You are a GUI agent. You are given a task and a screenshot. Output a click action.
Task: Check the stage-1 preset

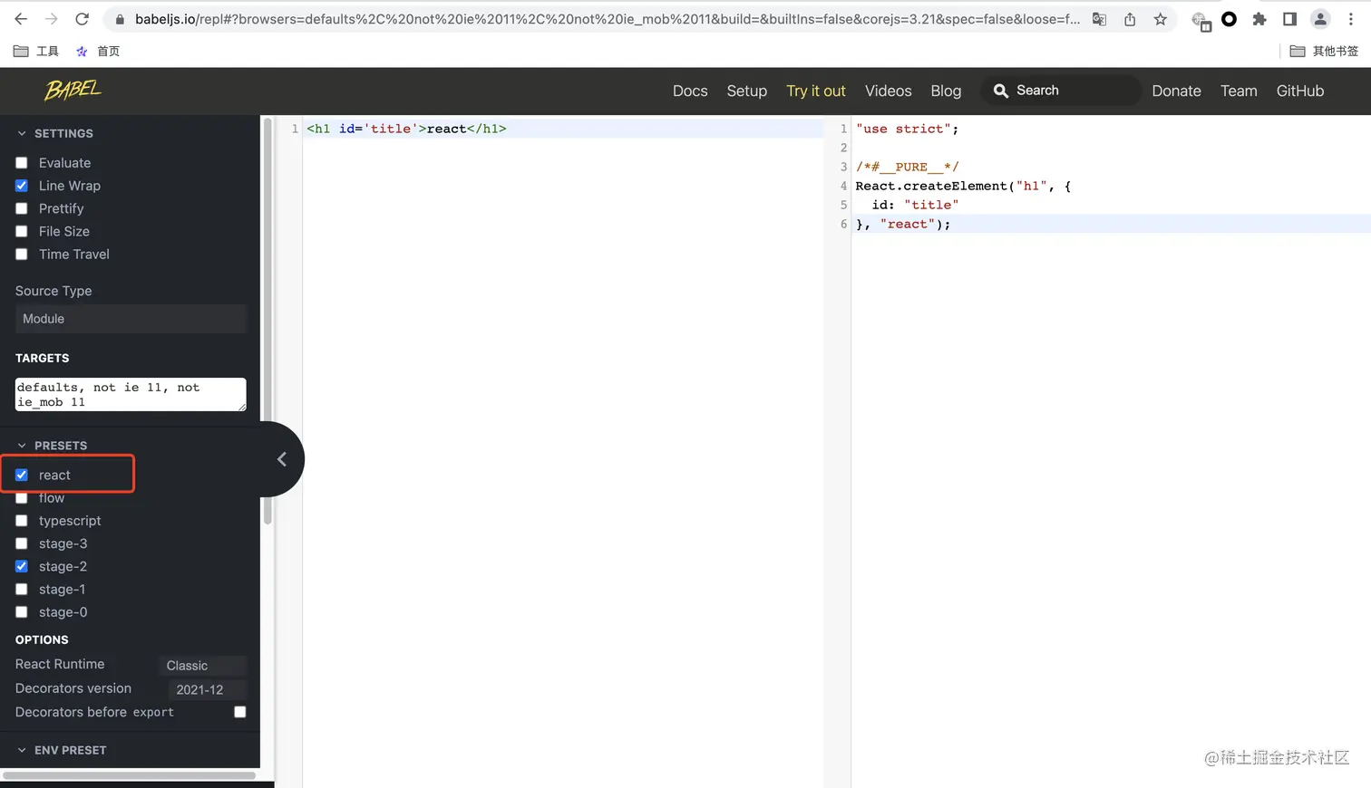(x=22, y=590)
